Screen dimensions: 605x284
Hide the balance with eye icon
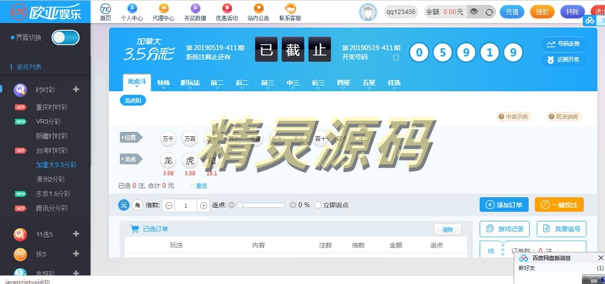point(473,12)
